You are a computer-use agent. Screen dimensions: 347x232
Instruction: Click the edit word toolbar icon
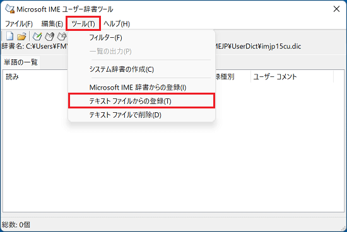tap(49, 37)
